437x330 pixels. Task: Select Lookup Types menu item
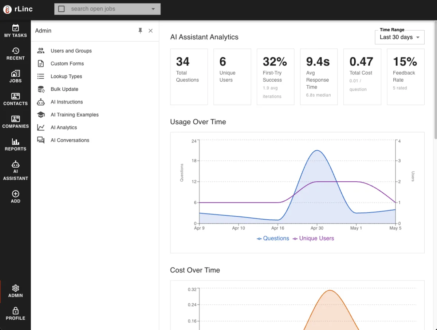pyautogui.click(x=95, y=76)
